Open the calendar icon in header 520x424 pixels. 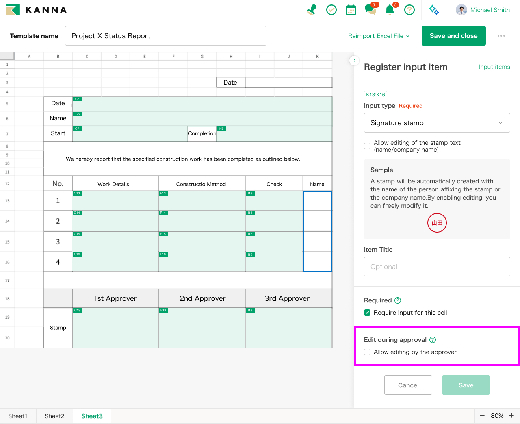pyautogui.click(x=351, y=10)
